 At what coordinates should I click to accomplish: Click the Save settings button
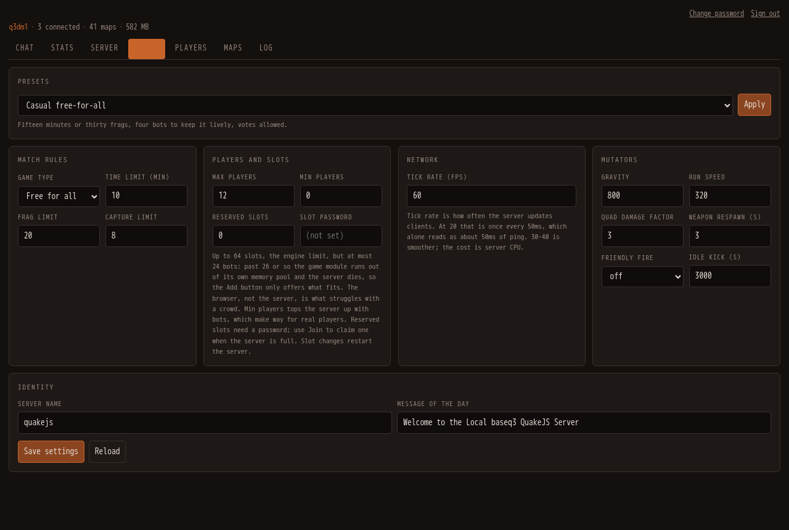pyautogui.click(x=51, y=452)
